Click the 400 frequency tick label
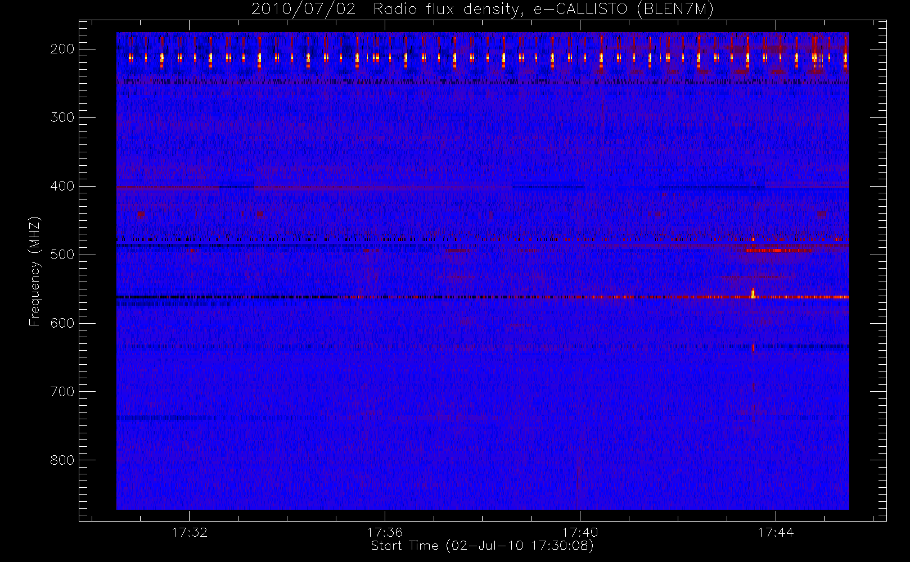Viewport: 910px width, 562px height. [x=62, y=186]
